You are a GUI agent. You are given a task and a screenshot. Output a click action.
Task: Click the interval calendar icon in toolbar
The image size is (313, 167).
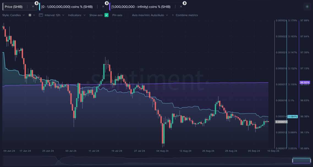coord(40,15)
